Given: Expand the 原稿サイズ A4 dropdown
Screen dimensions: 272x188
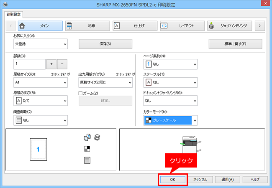Looking at the screenshot, I should (x=41, y=82).
